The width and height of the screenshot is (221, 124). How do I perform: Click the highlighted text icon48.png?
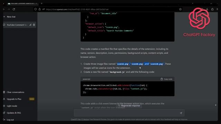point(137,64)
